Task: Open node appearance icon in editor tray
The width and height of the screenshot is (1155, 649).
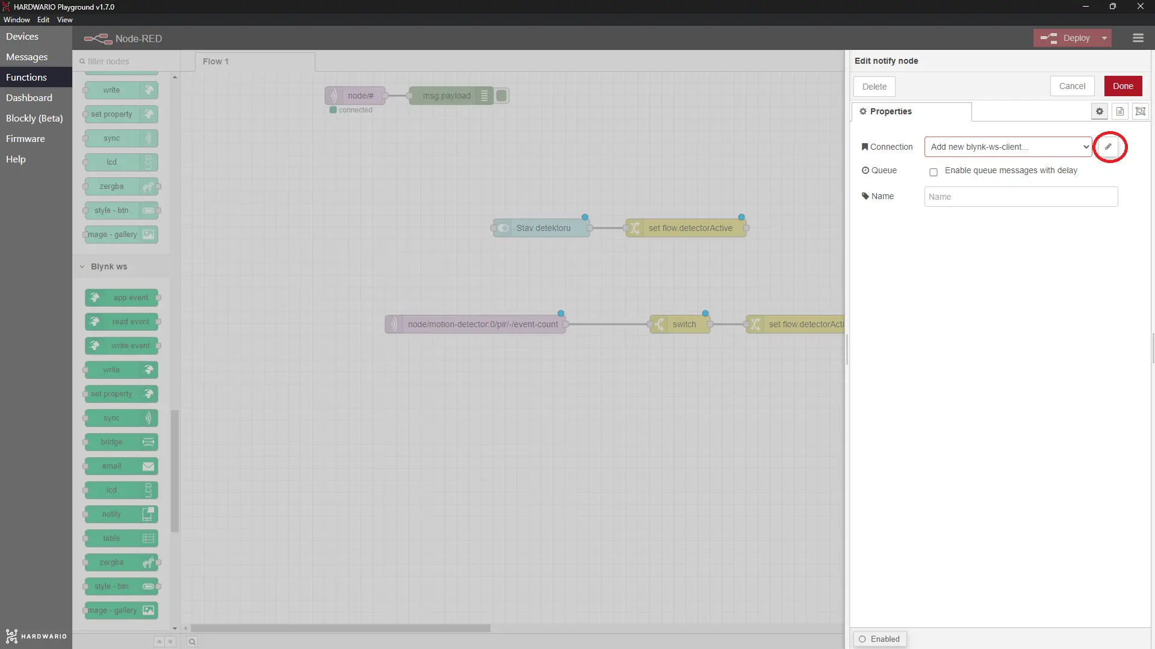Action: coord(1141,111)
